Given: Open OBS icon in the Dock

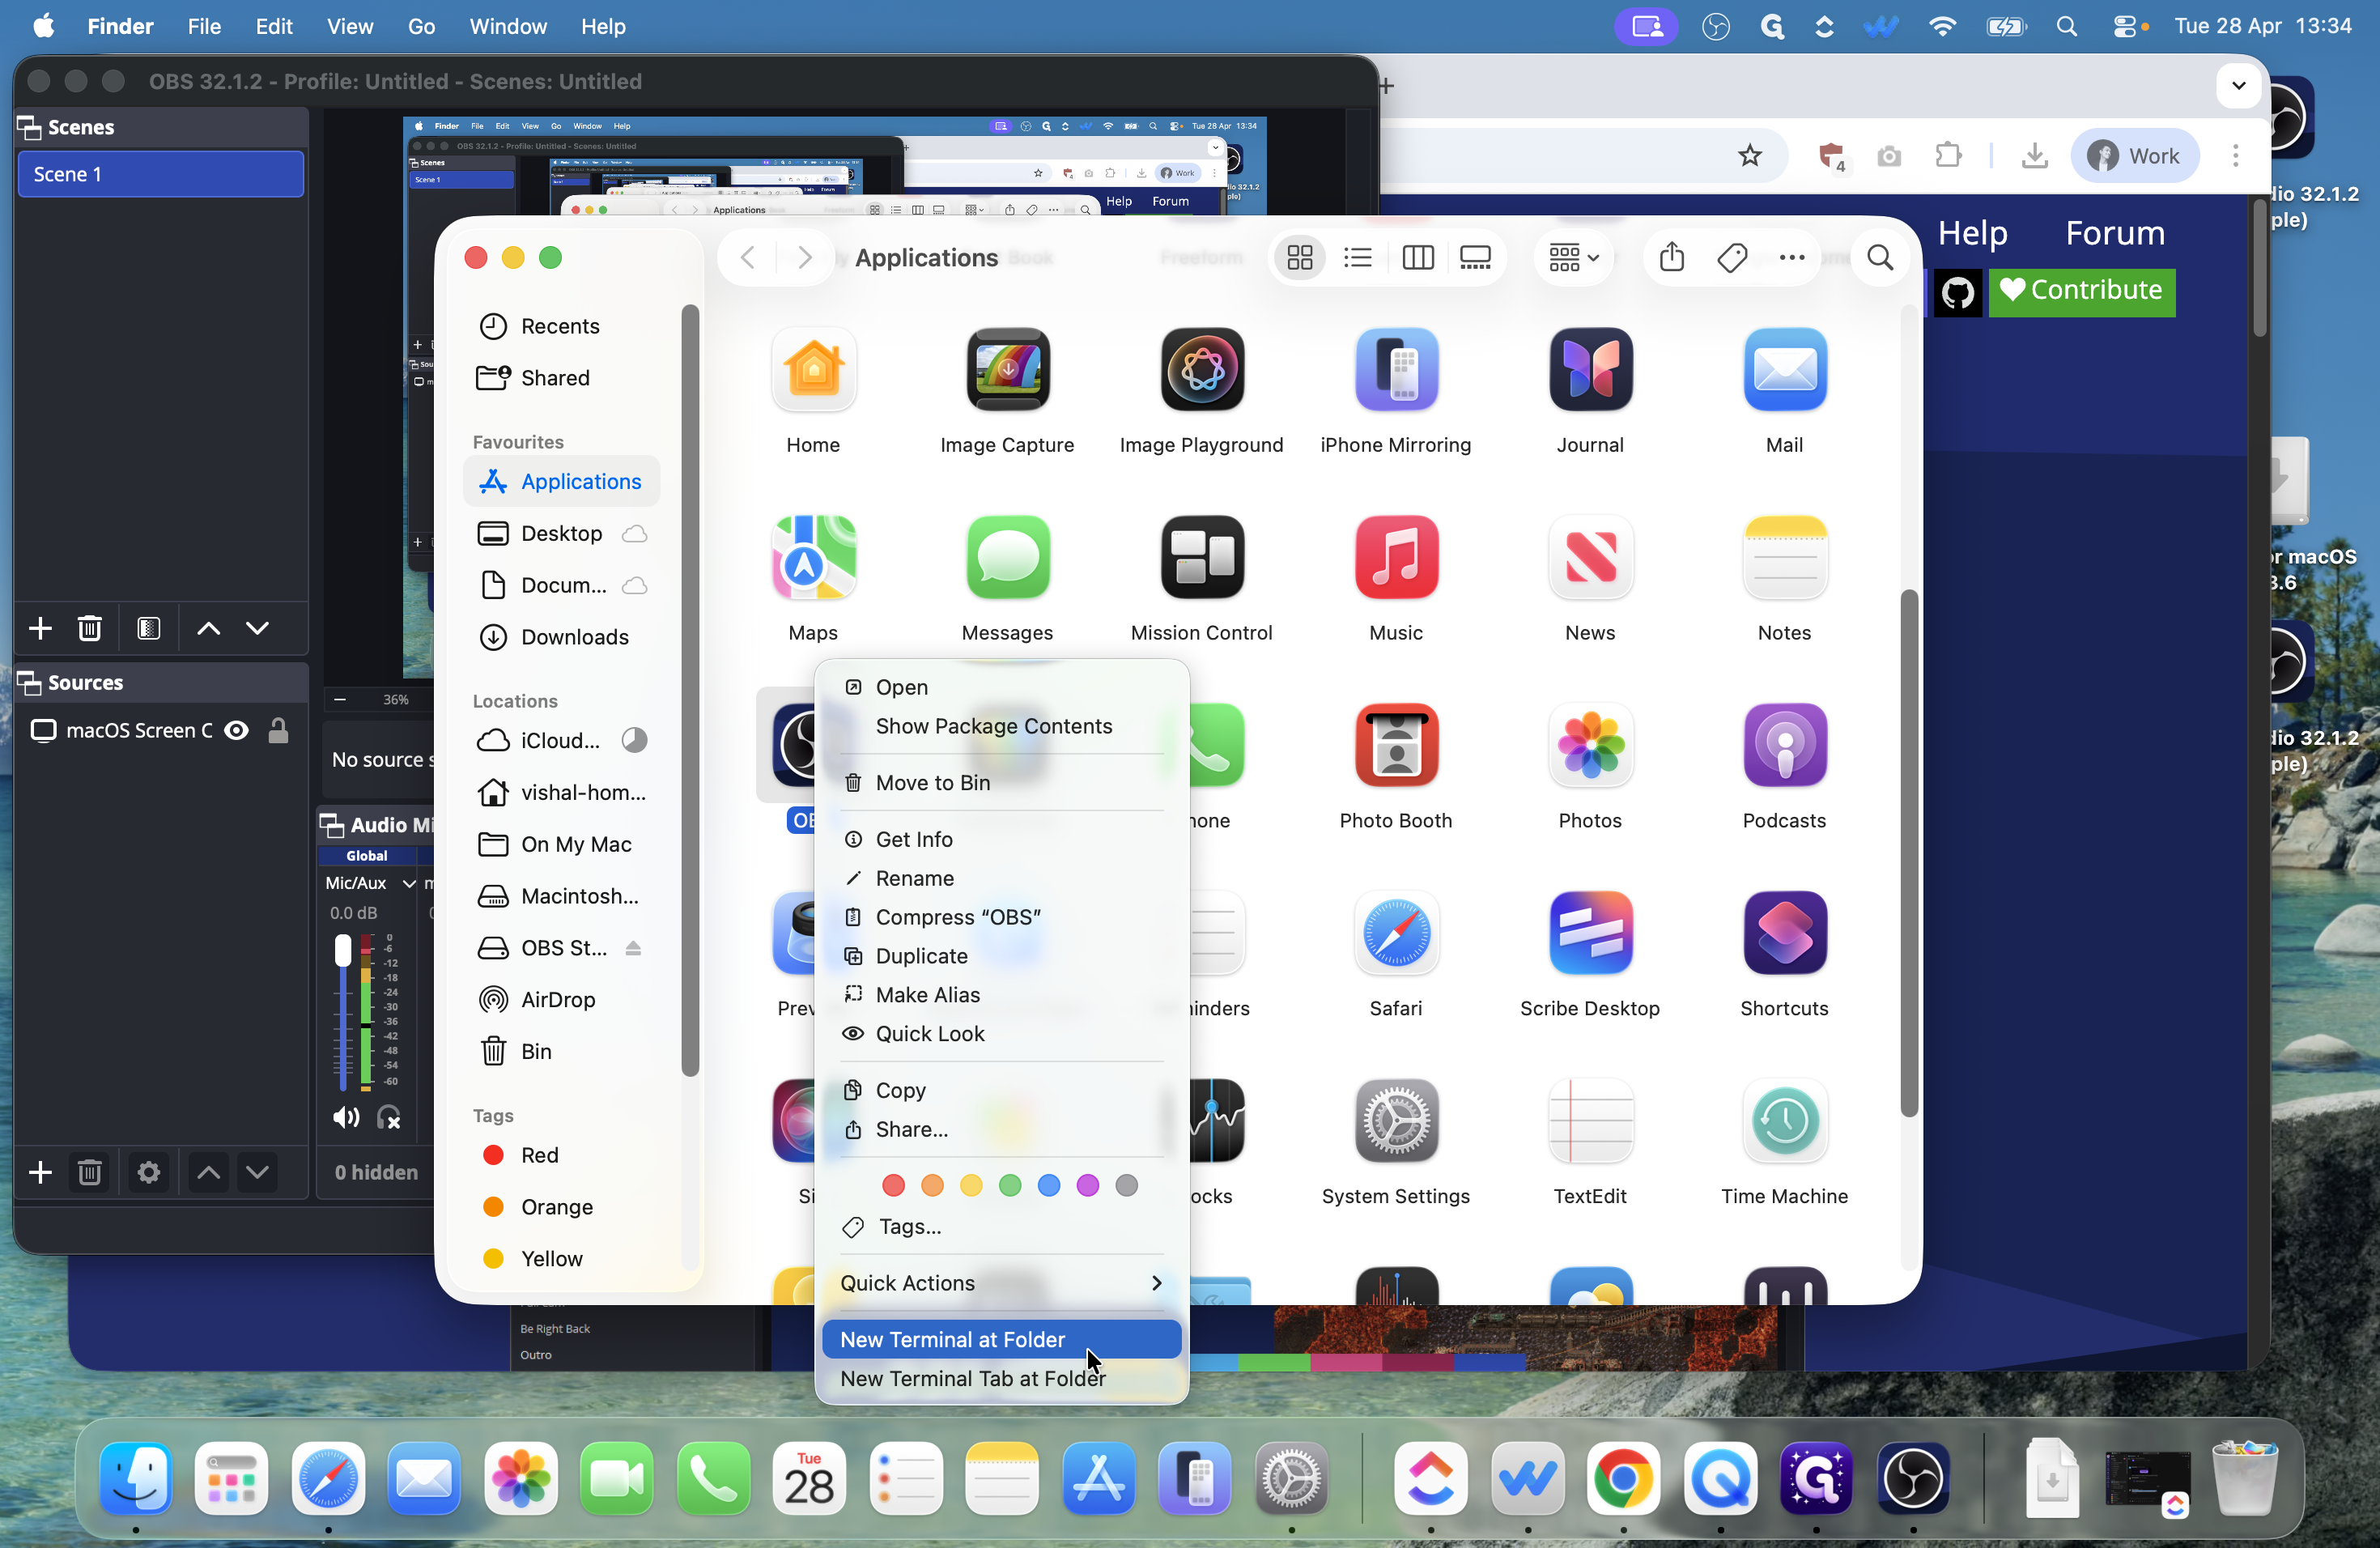Looking at the screenshot, I should coord(1912,1478).
